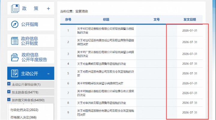Click the compass icon beside 公开指南
This screenshot has width=216, height=120.
pyautogui.click(x=15, y=24)
